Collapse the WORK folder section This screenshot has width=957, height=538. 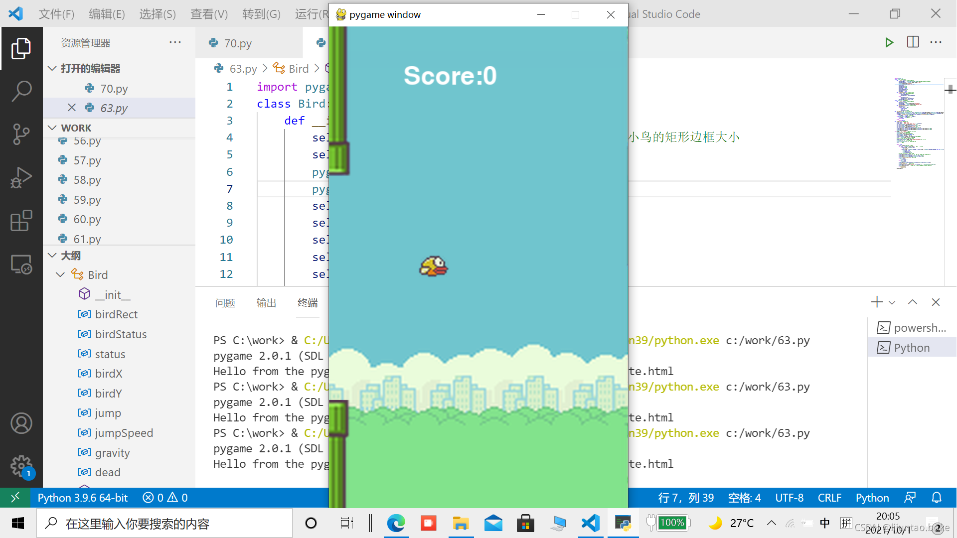[52, 128]
